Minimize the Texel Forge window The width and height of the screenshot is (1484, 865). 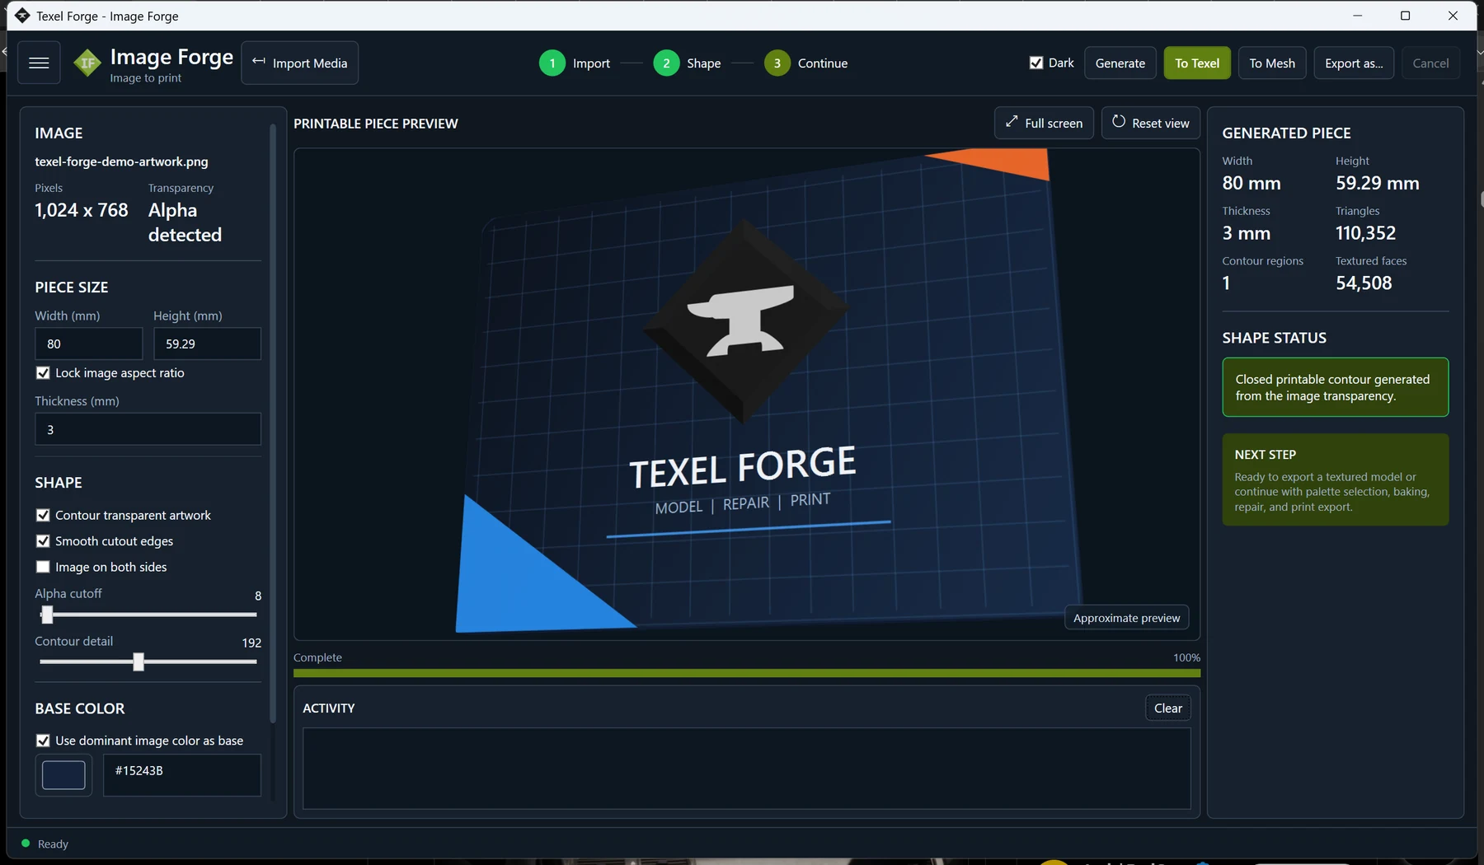click(x=1357, y=16)
